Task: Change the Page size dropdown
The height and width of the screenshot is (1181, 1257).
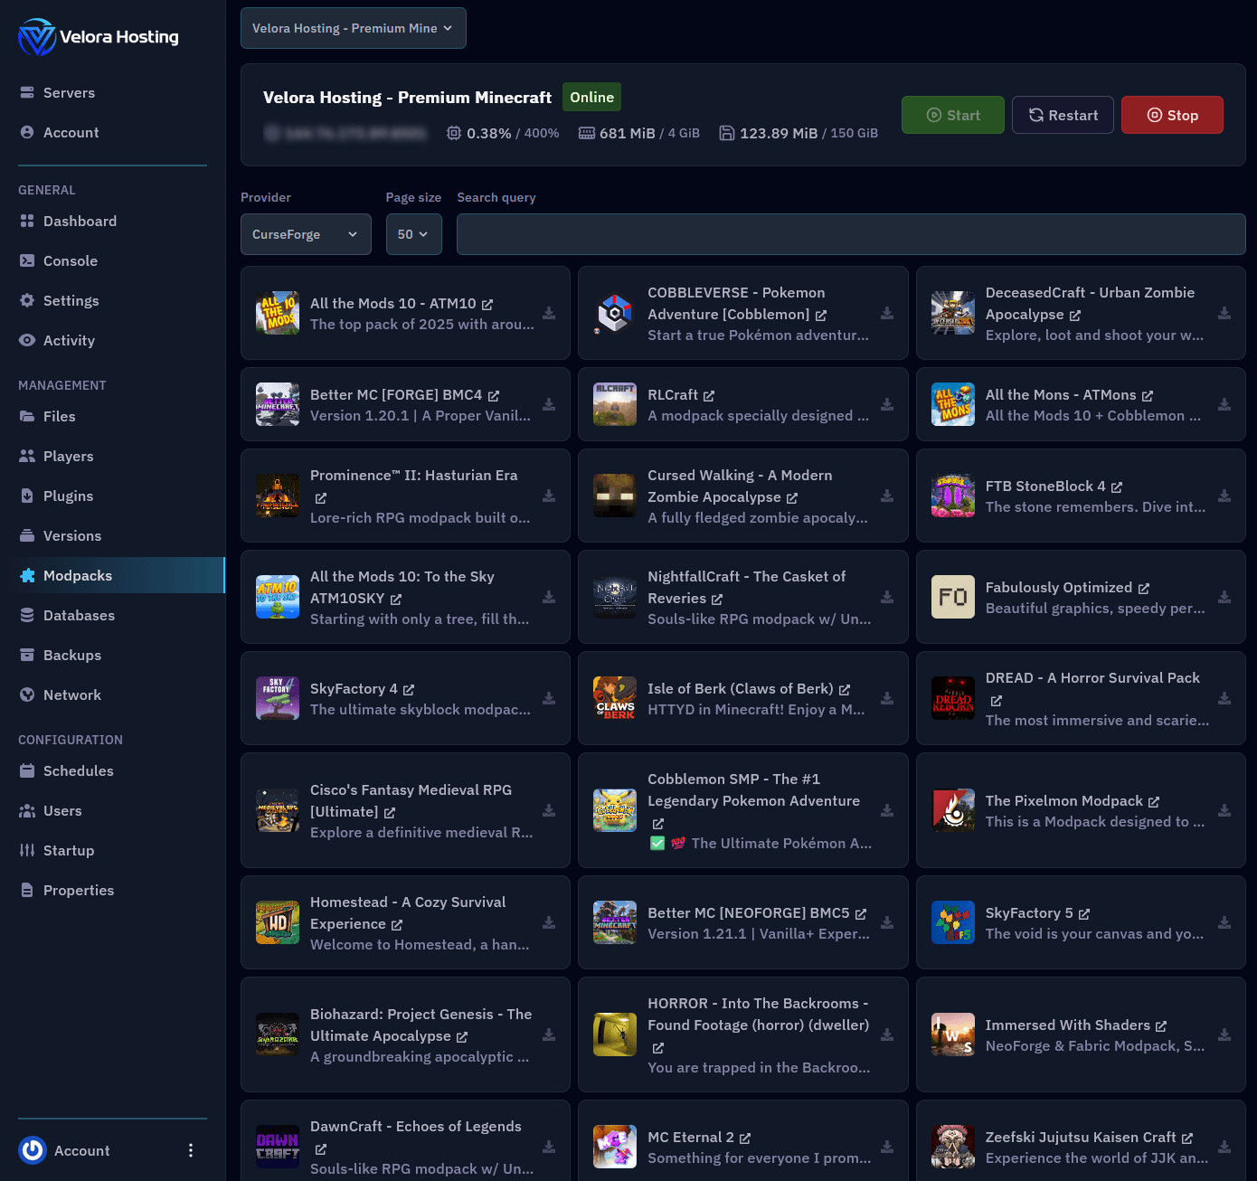Action: (x=413, y=234)
